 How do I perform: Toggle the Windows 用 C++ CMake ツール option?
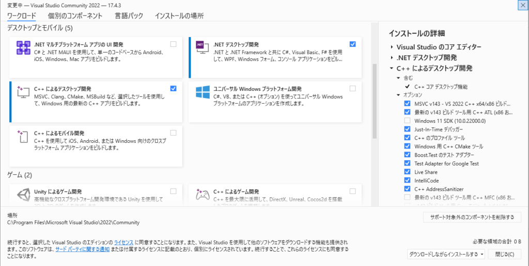(x=407, y=146)
